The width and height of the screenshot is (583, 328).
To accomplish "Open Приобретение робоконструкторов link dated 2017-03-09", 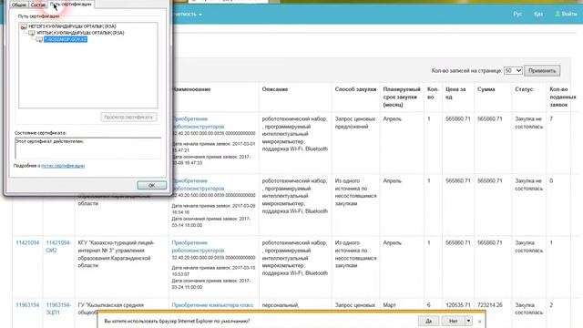I will pyautogui.click(x=198, y=184).
